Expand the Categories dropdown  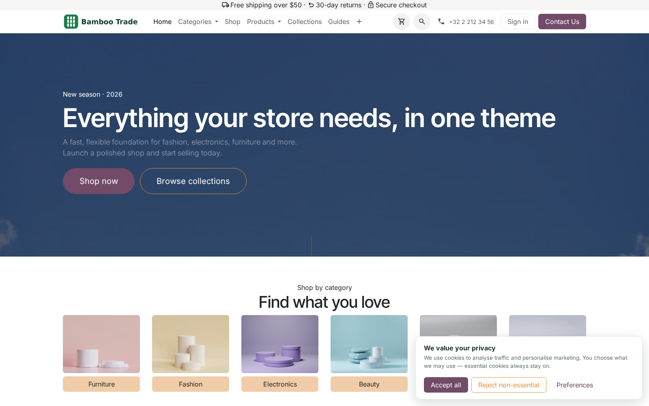198,22
